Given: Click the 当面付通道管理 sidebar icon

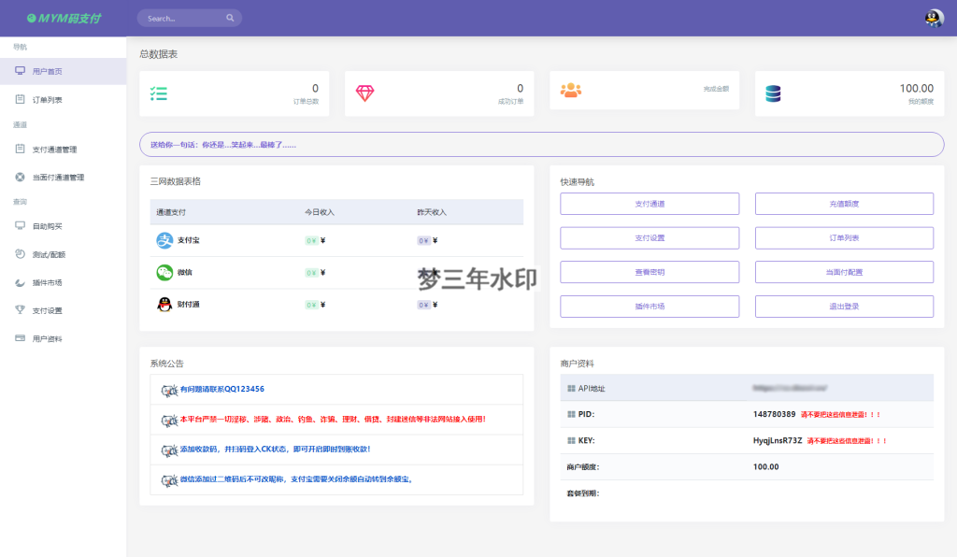Looking at the screenshot, I should pyautogui.click(x=21, y=177).
